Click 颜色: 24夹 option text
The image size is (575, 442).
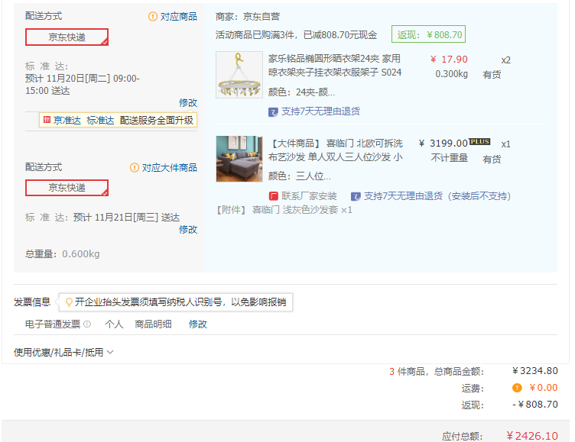click(301, 92)
